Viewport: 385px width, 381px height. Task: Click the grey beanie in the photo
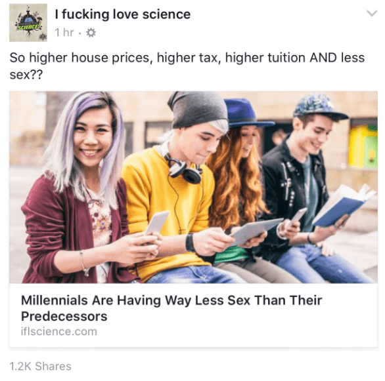click(x=198, y=110)
